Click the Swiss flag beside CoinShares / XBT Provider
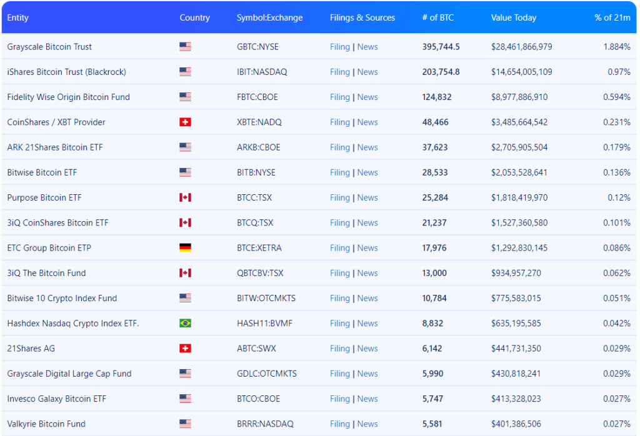640x436 pixels. click(185, 122)
